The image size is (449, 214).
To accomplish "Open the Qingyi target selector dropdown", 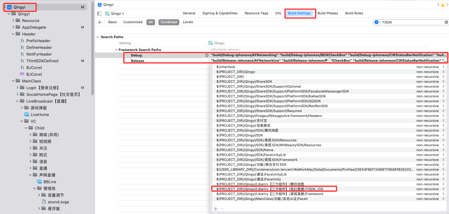I will click(115, 13).
